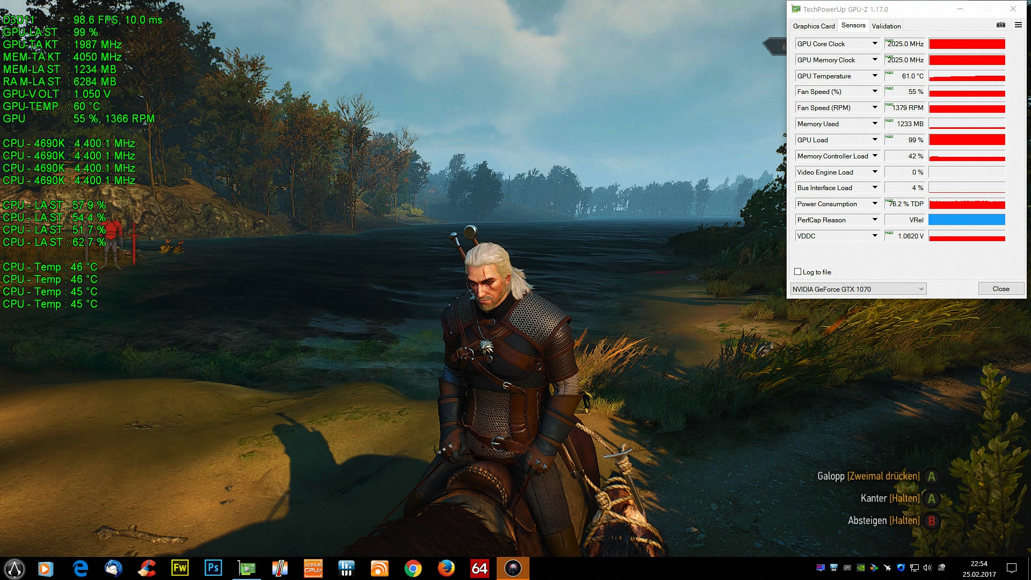Viewport: 1031px width, 580px height.
Task: Click the GPU-Z screenshot camera icon
Action: [1001, 25]
